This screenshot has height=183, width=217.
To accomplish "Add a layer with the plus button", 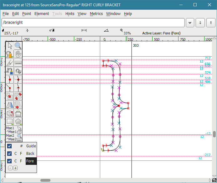I will click(15, 168).
